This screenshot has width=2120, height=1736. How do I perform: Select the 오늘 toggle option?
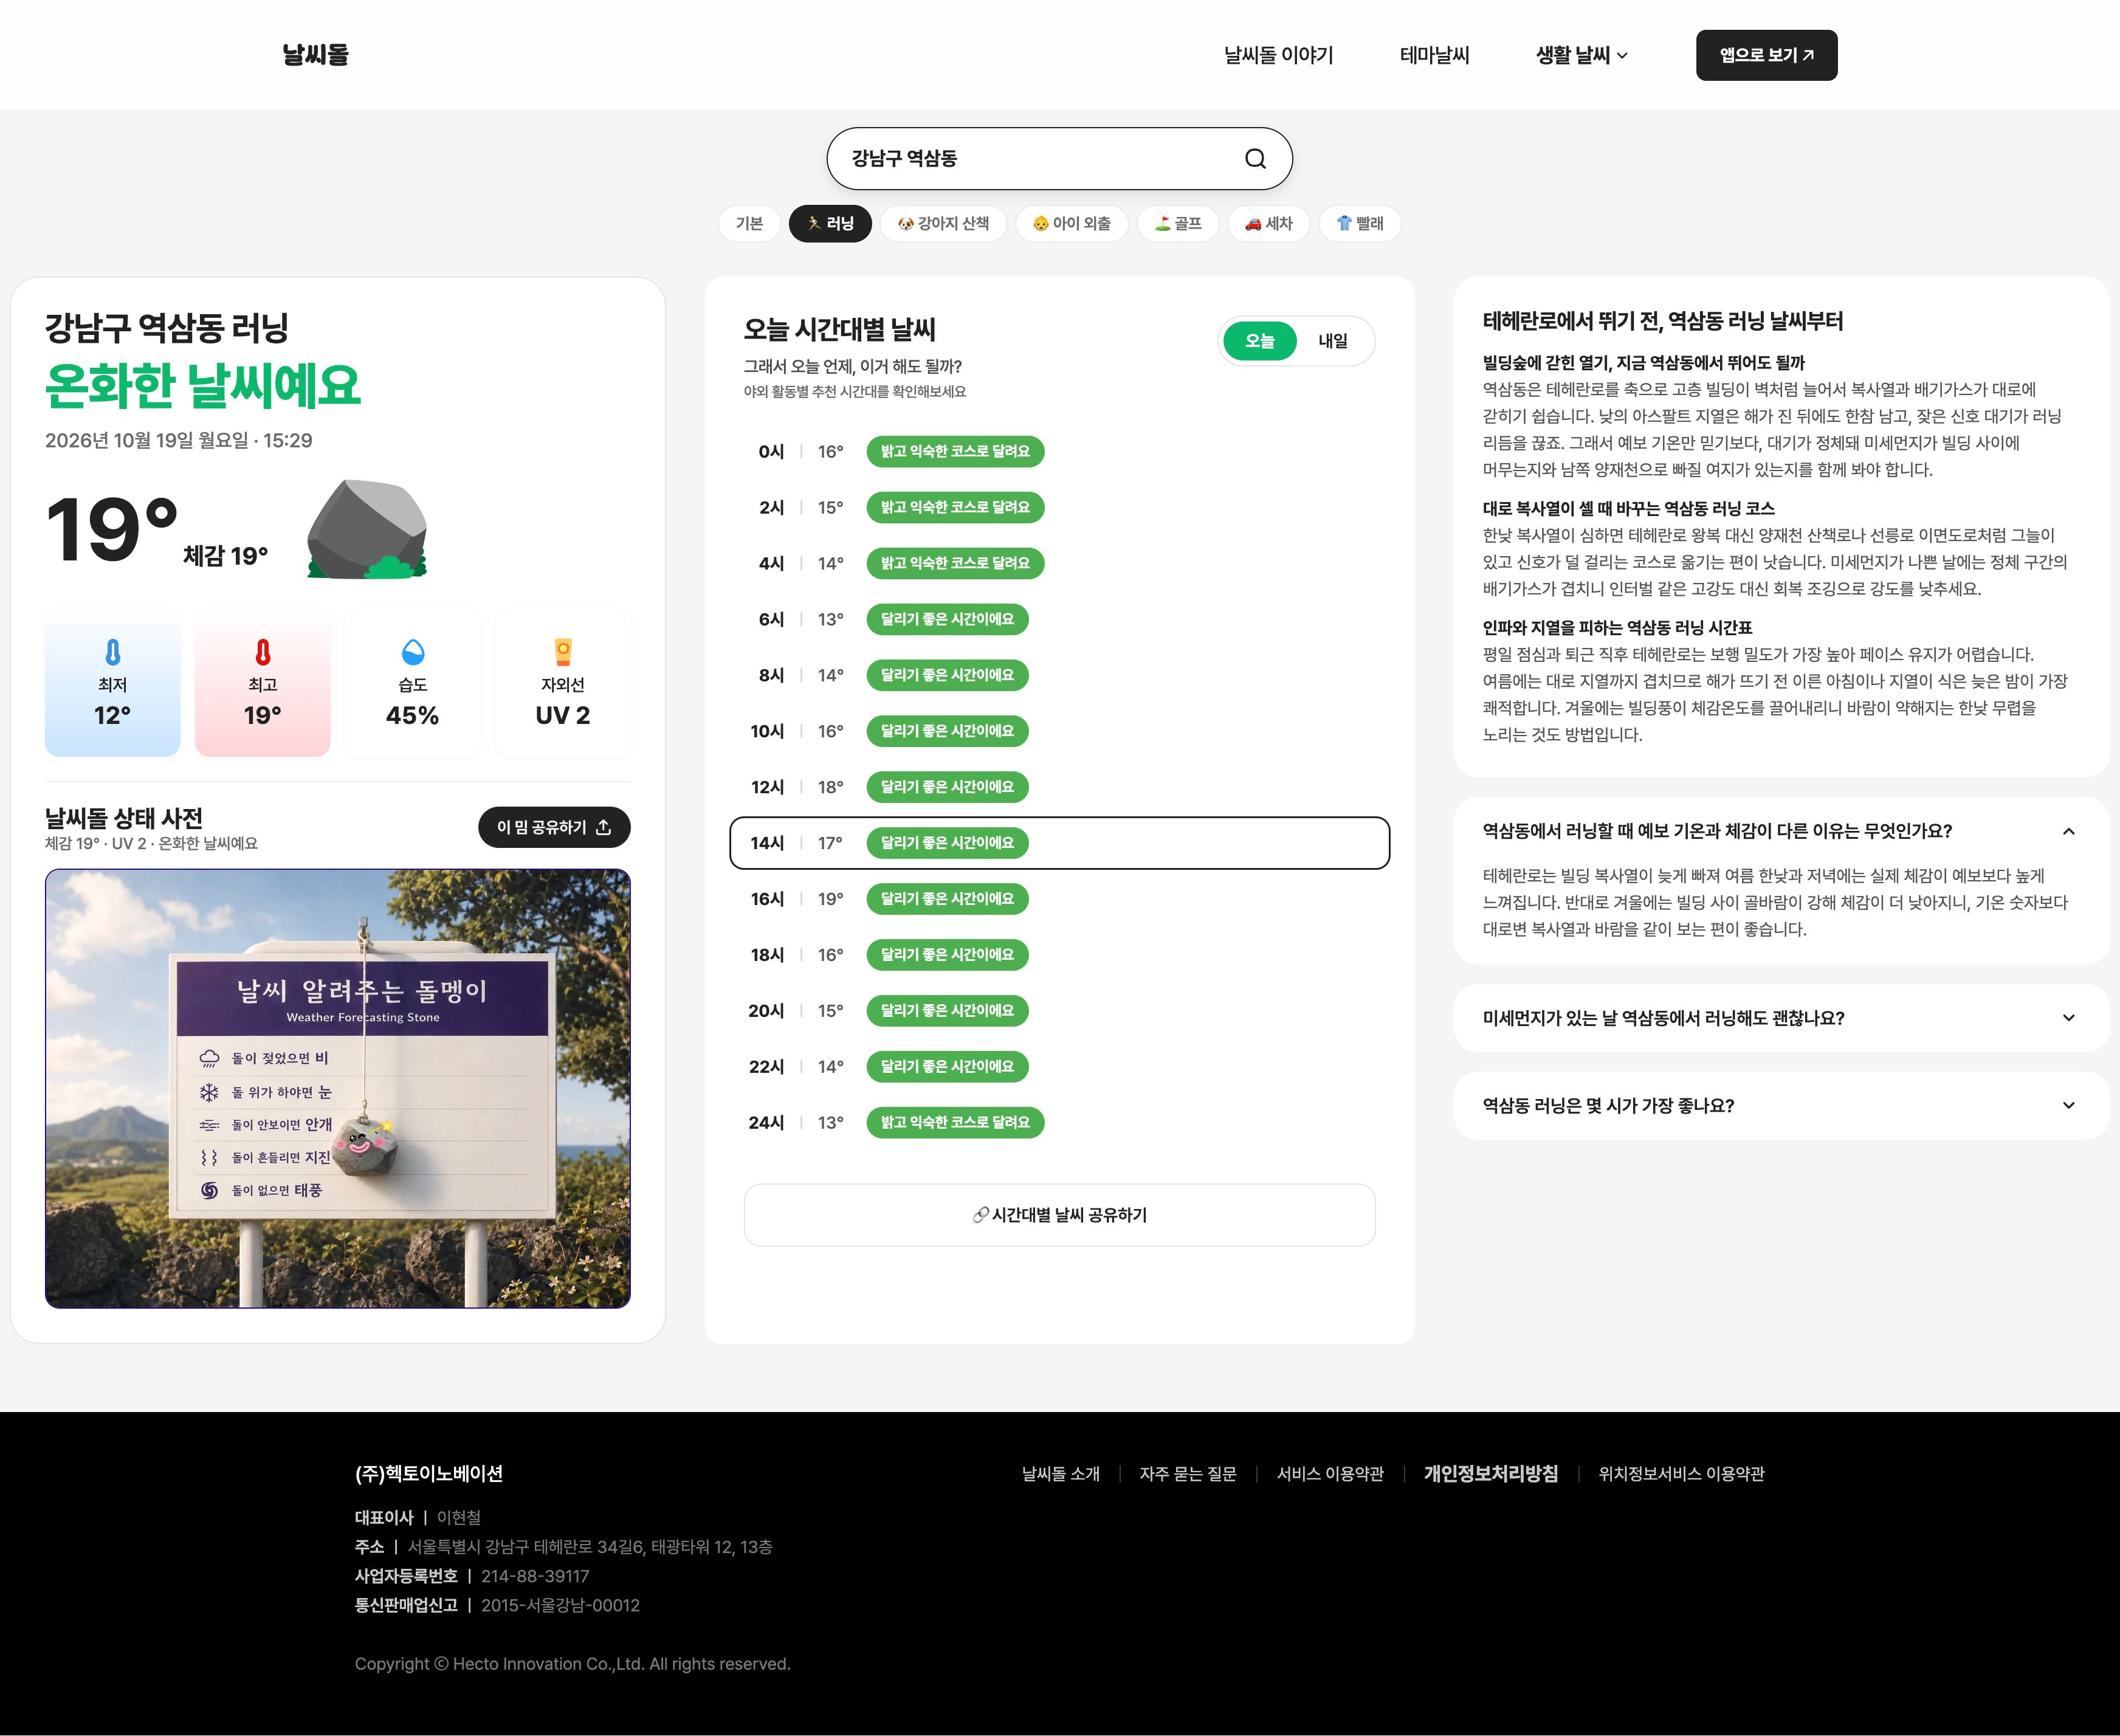point(1260,341)
